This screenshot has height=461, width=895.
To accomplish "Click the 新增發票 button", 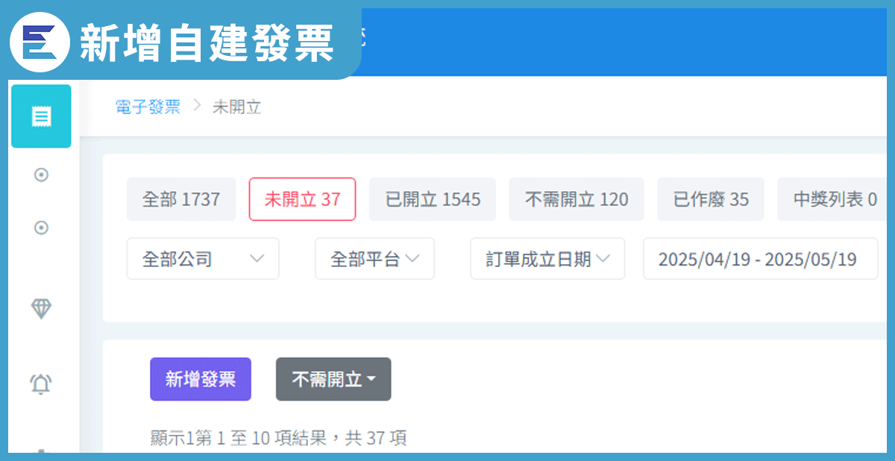I will (x=201, y=379).
